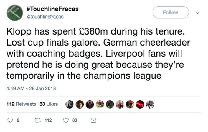
Task: Click the fifth liker avatar in the row
Action: coord(110,104)
